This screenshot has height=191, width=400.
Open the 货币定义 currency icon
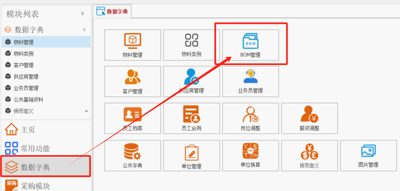[x=309, y=152]
